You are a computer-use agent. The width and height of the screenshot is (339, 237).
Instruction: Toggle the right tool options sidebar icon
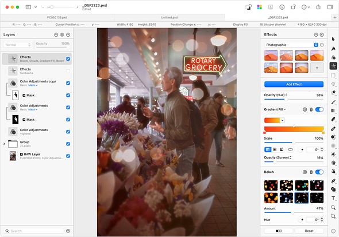(330, 7)
